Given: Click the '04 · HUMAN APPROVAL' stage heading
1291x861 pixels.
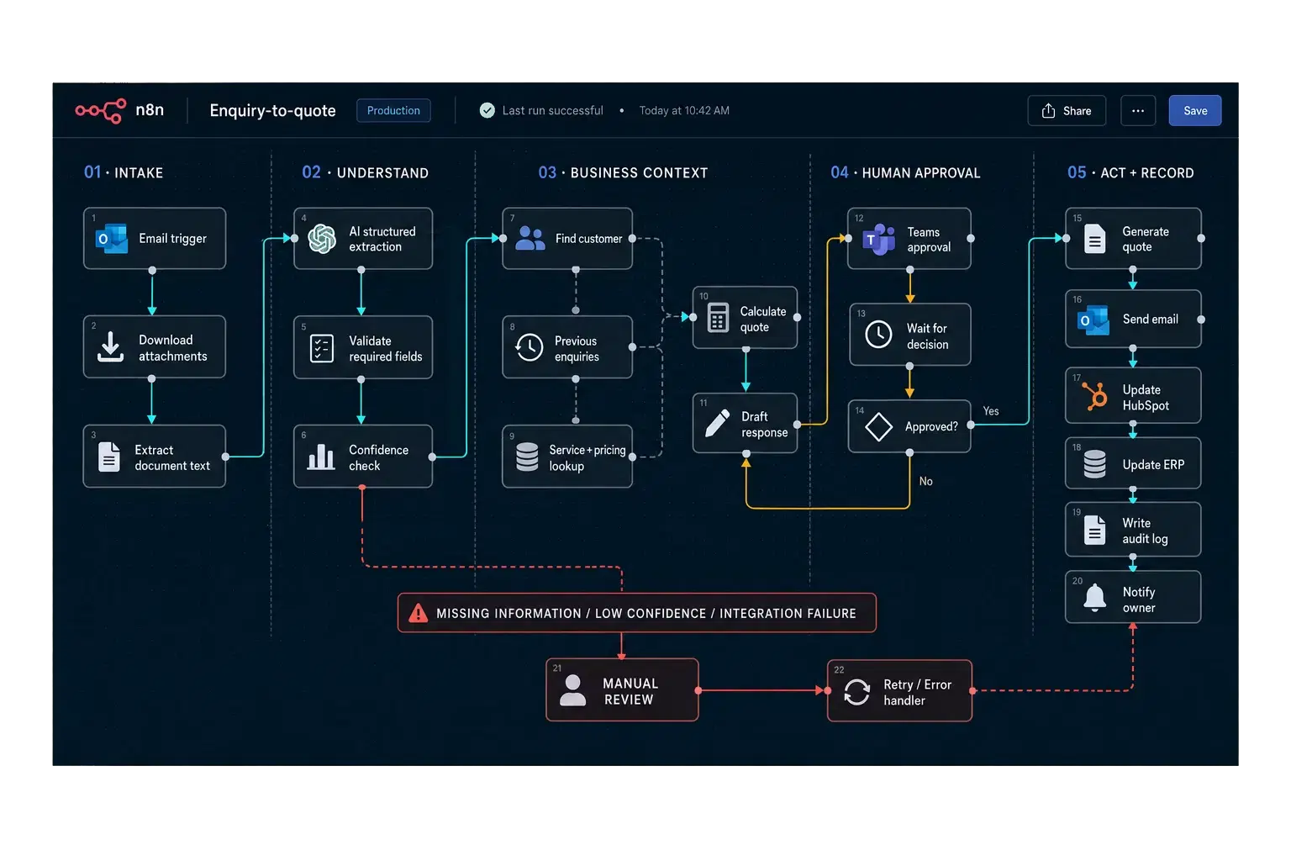Looking at the screenshot, I should click(x=905, y=172).
